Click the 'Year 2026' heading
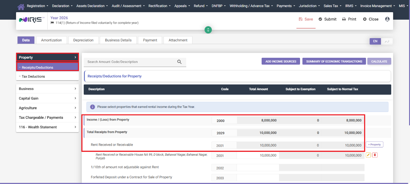Image resolution: width=410 pixels, height=184 pixels. click(x=59, y=18)
